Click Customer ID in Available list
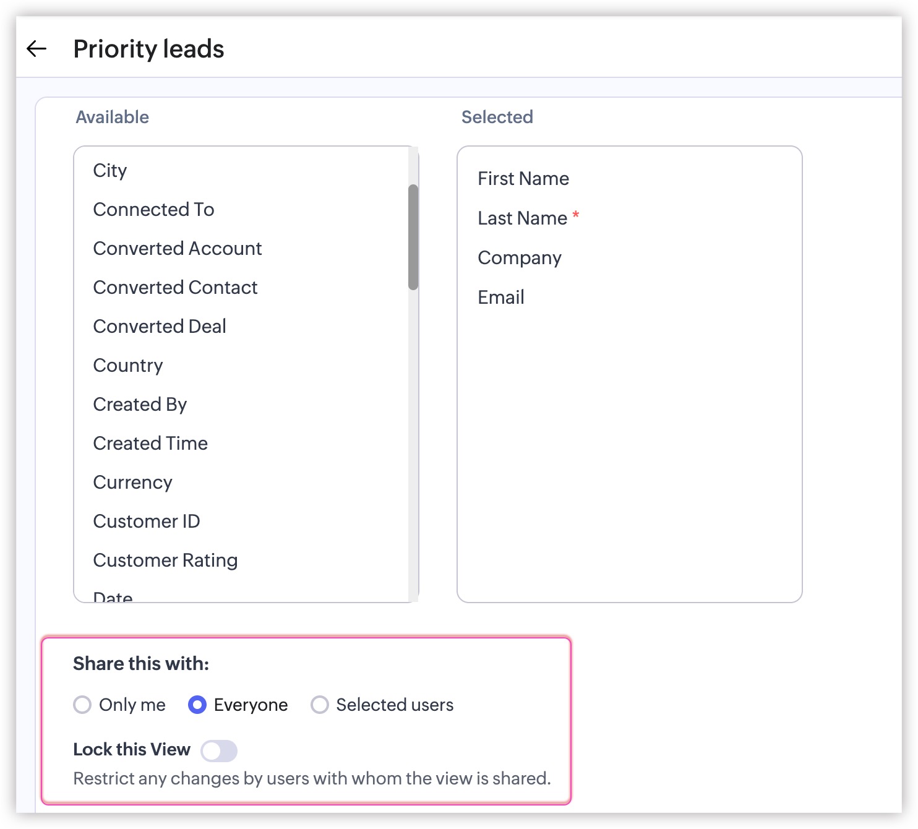Viewport: 918px width, 829px height. click(147, 522)
